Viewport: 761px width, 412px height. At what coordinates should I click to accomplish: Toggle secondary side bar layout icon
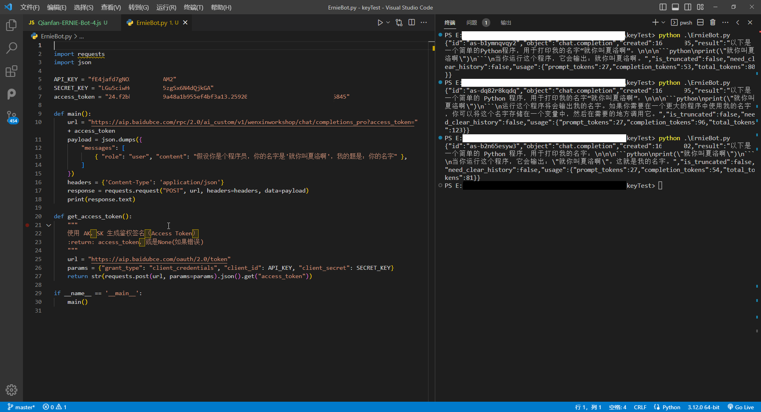pos(688,7)
